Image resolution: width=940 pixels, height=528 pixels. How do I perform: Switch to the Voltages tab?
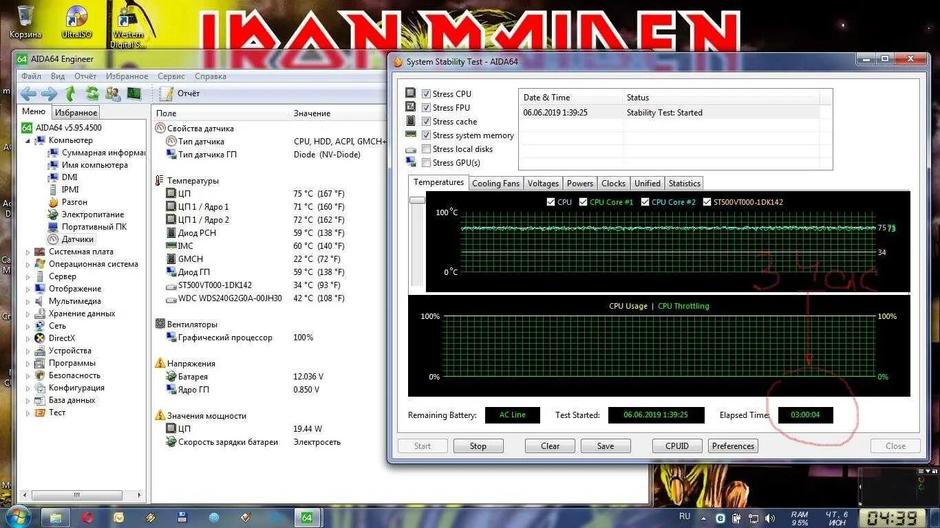click(543, 184)
